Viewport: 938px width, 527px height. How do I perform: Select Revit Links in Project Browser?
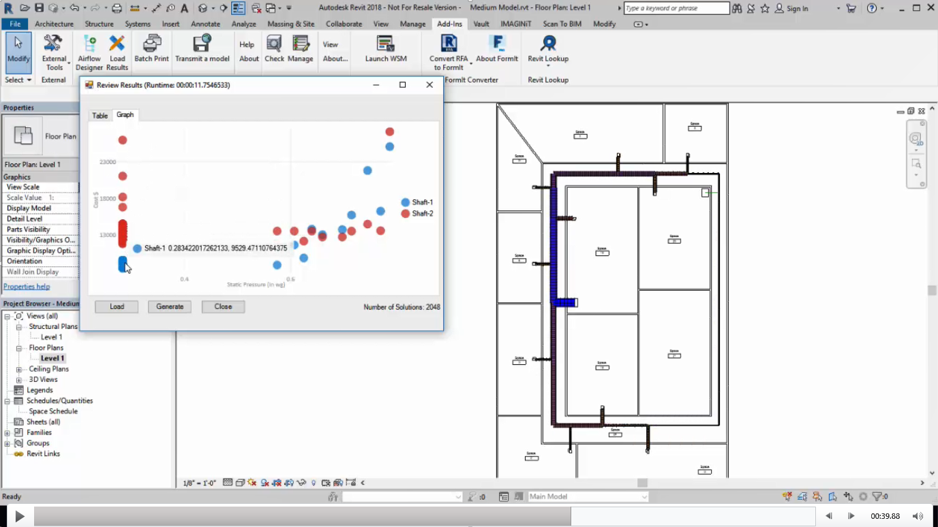coord(43,453)
